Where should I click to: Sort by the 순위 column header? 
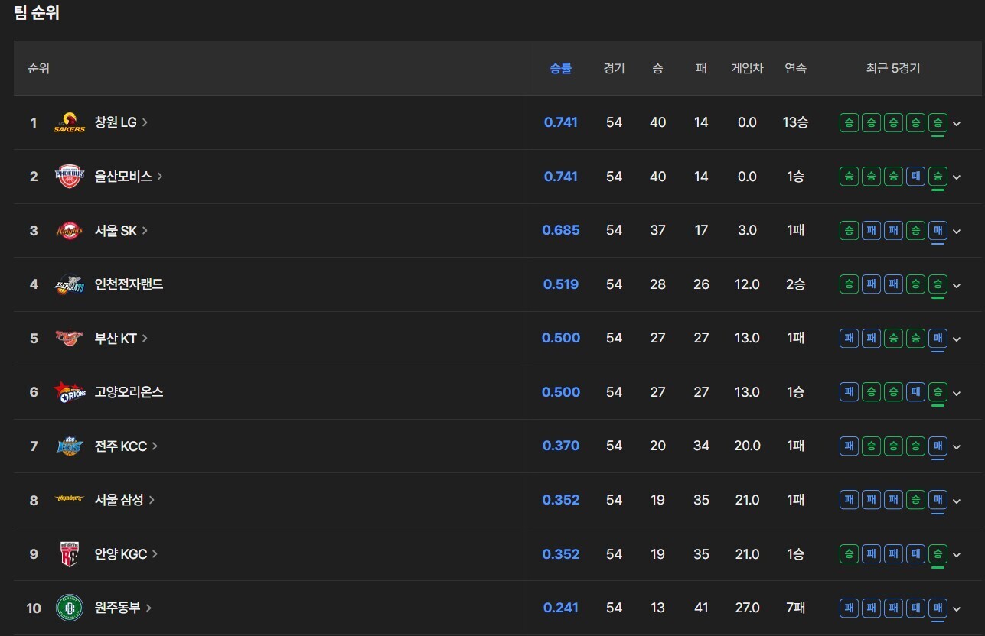[x=39, y=68]
